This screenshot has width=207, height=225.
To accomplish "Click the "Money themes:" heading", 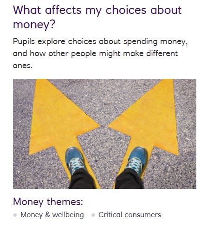I will pos(48,202).
